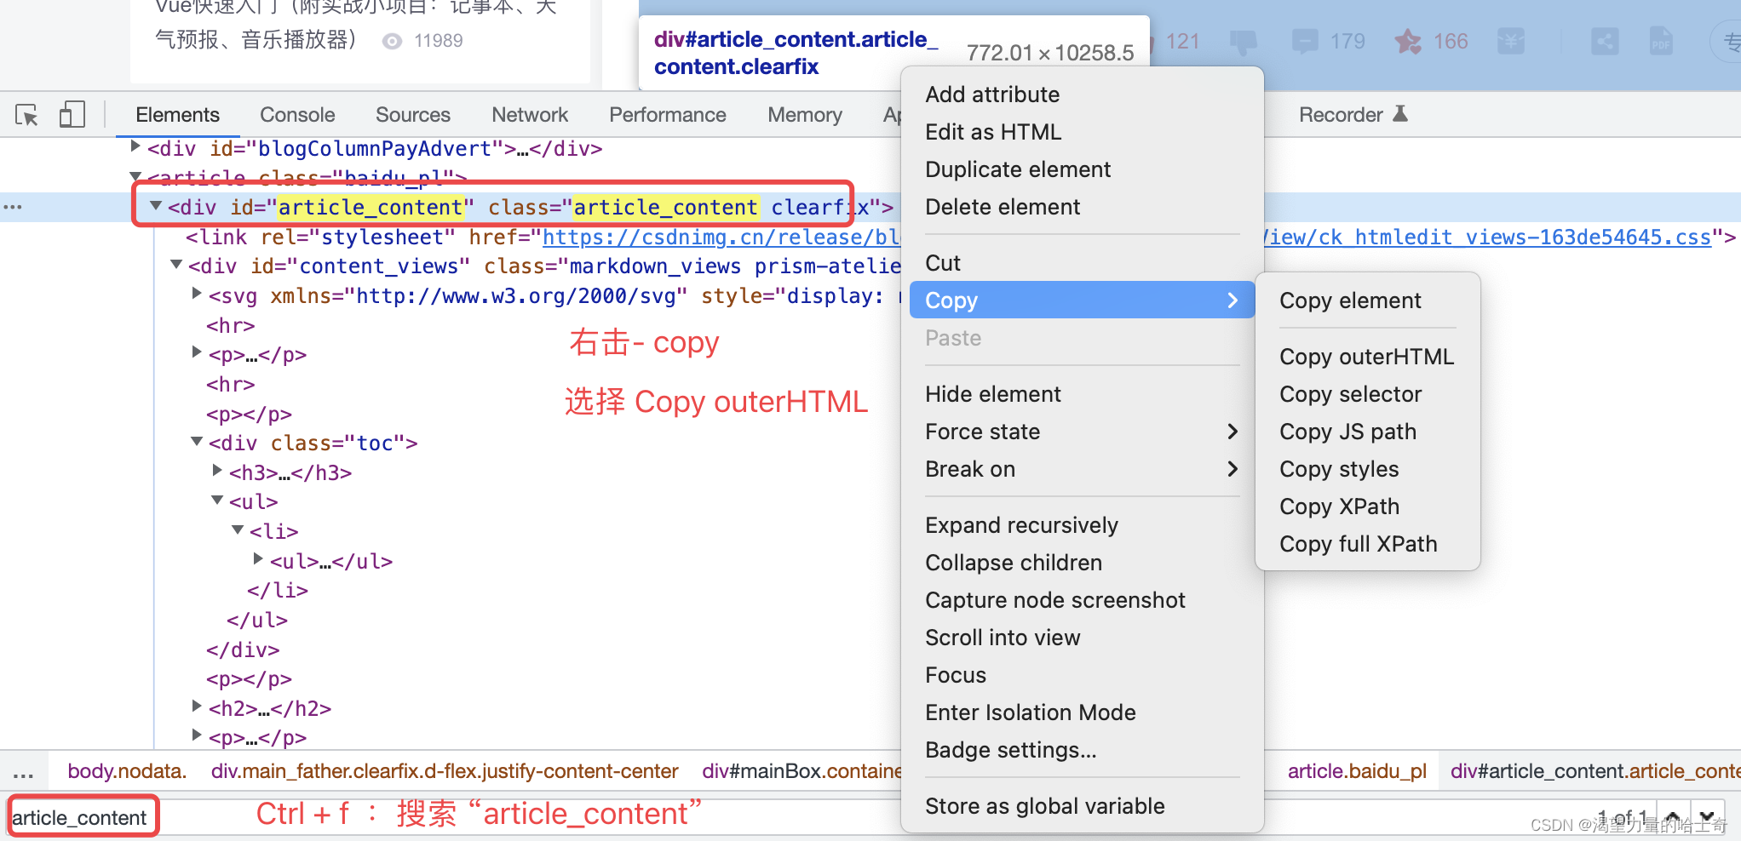Expand the Break on submenu arrow
Screen dimensions: 1741x841
(1232, 469)
